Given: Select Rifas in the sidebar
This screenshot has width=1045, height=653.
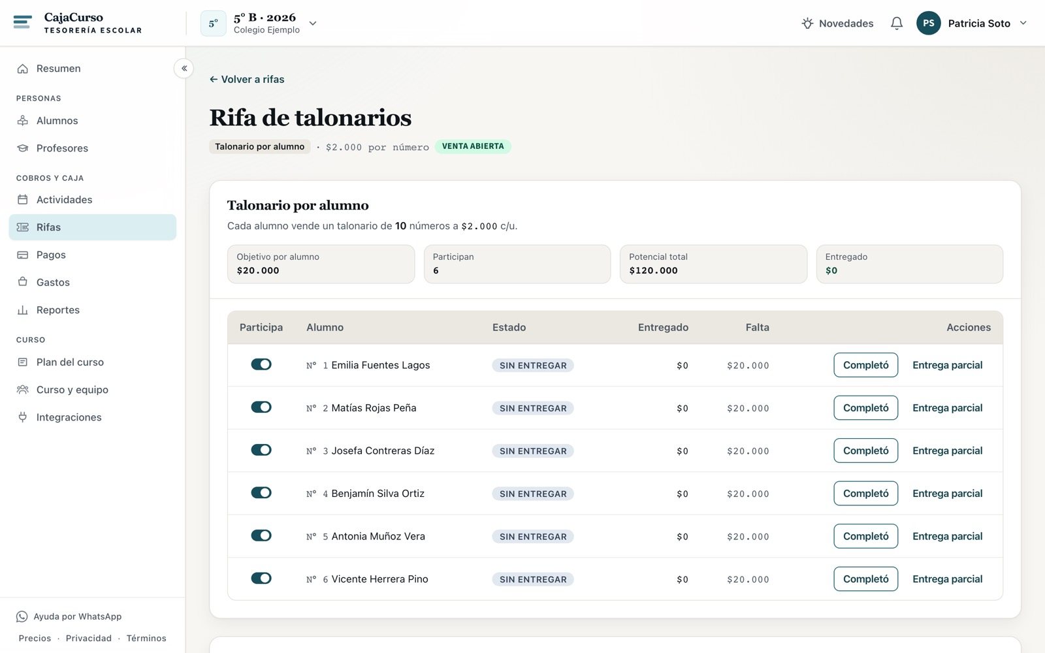Looking at the screenshot, I should click(x=93, y=227).
